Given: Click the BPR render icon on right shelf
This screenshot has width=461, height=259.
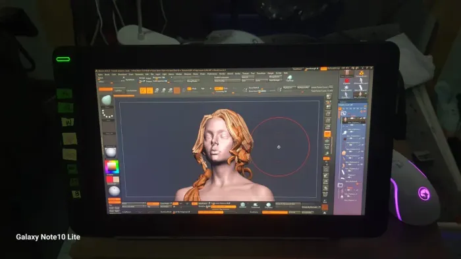Looking at the screenshot, I should tap(329, 97).
